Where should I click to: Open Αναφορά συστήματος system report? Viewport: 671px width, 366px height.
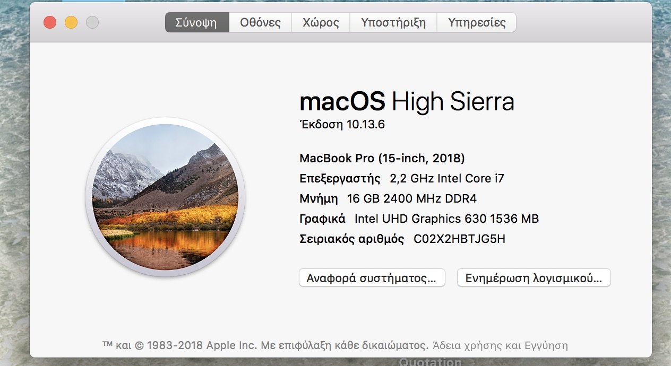point(372,278)
